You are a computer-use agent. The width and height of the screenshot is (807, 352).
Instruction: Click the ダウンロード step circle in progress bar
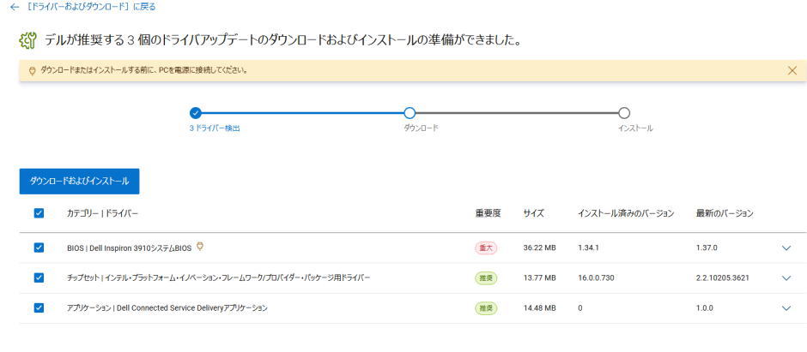(x=410, y=113)
